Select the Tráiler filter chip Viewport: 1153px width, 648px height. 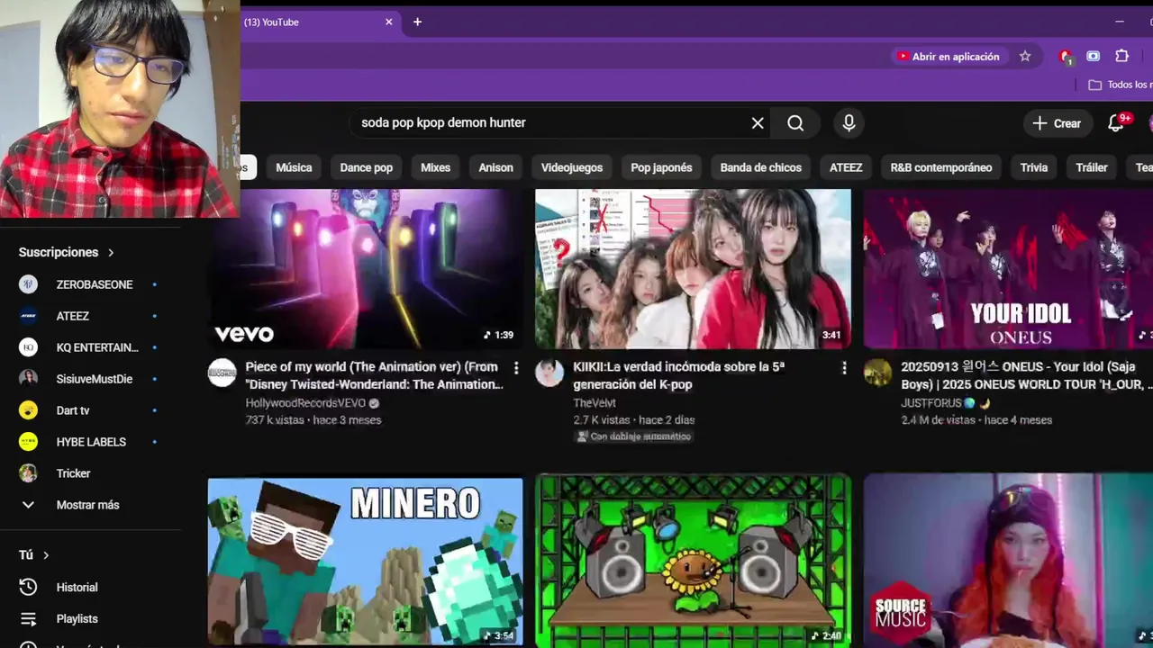pos(1092,167)
